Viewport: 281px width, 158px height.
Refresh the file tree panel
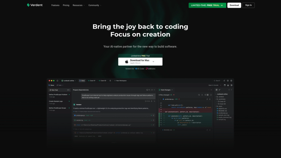click(x=229, y=90)
